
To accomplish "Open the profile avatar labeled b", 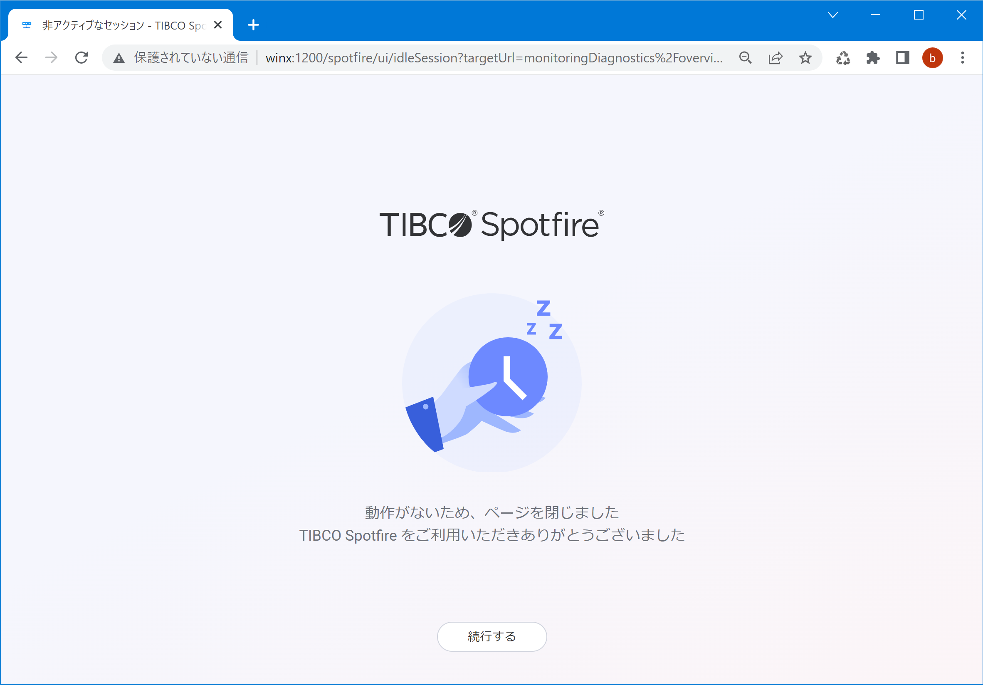I will (x=933, y=58).
